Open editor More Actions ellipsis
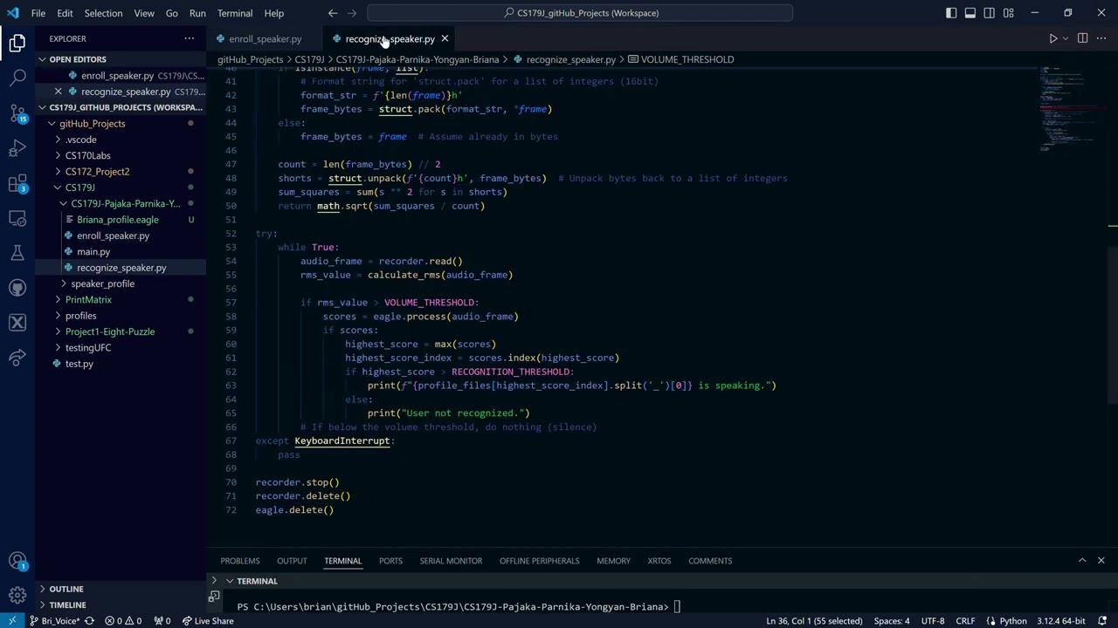 click(x=1101, y=38)
